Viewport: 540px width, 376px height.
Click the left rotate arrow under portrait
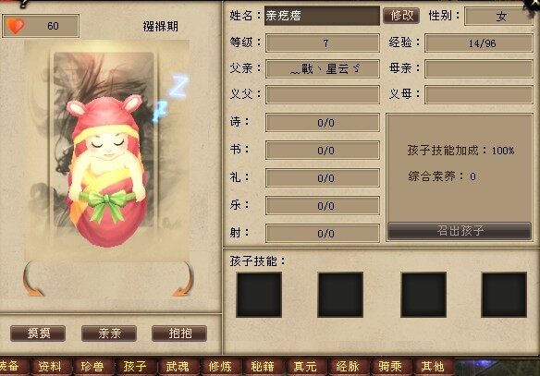click(32, 280)
